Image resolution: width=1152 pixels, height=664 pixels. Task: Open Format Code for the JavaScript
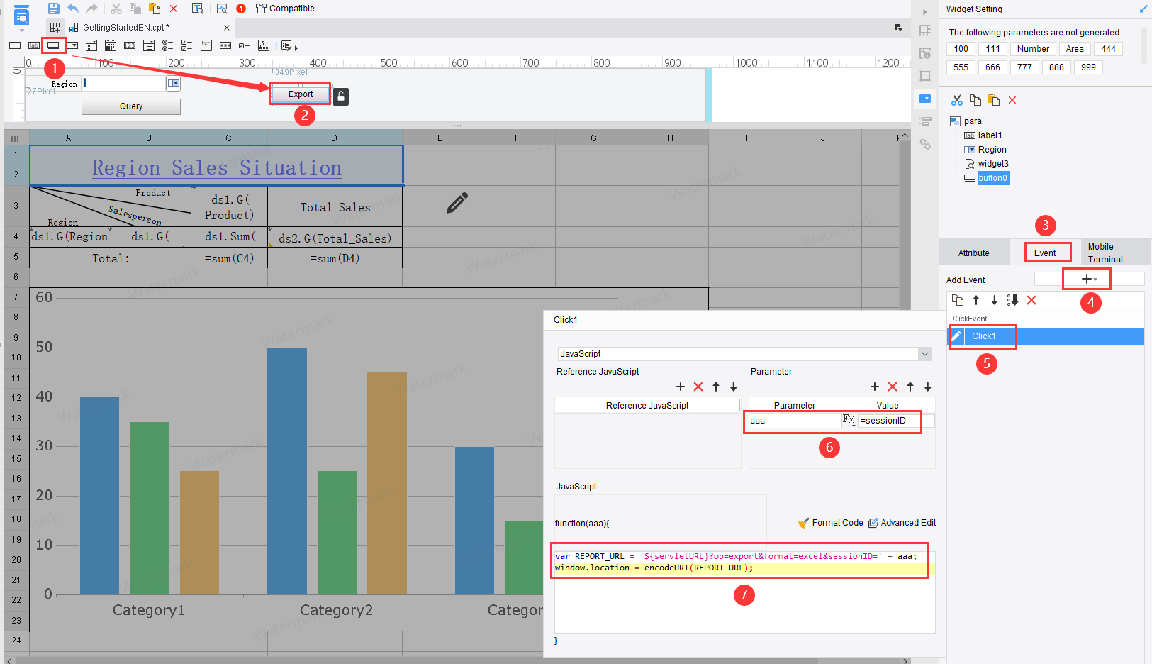click(837, 523)
